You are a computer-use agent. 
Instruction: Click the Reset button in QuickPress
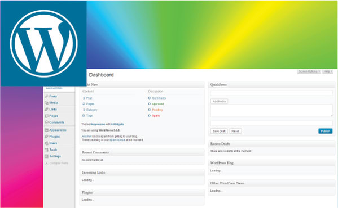point(235,131)
